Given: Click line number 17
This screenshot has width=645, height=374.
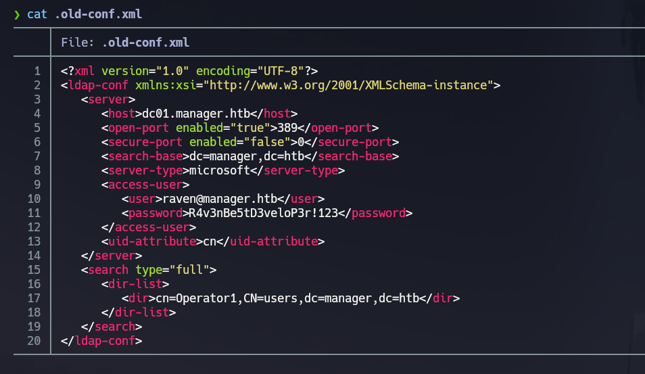Looking at the screenshot, I should [x=34, y=298].
